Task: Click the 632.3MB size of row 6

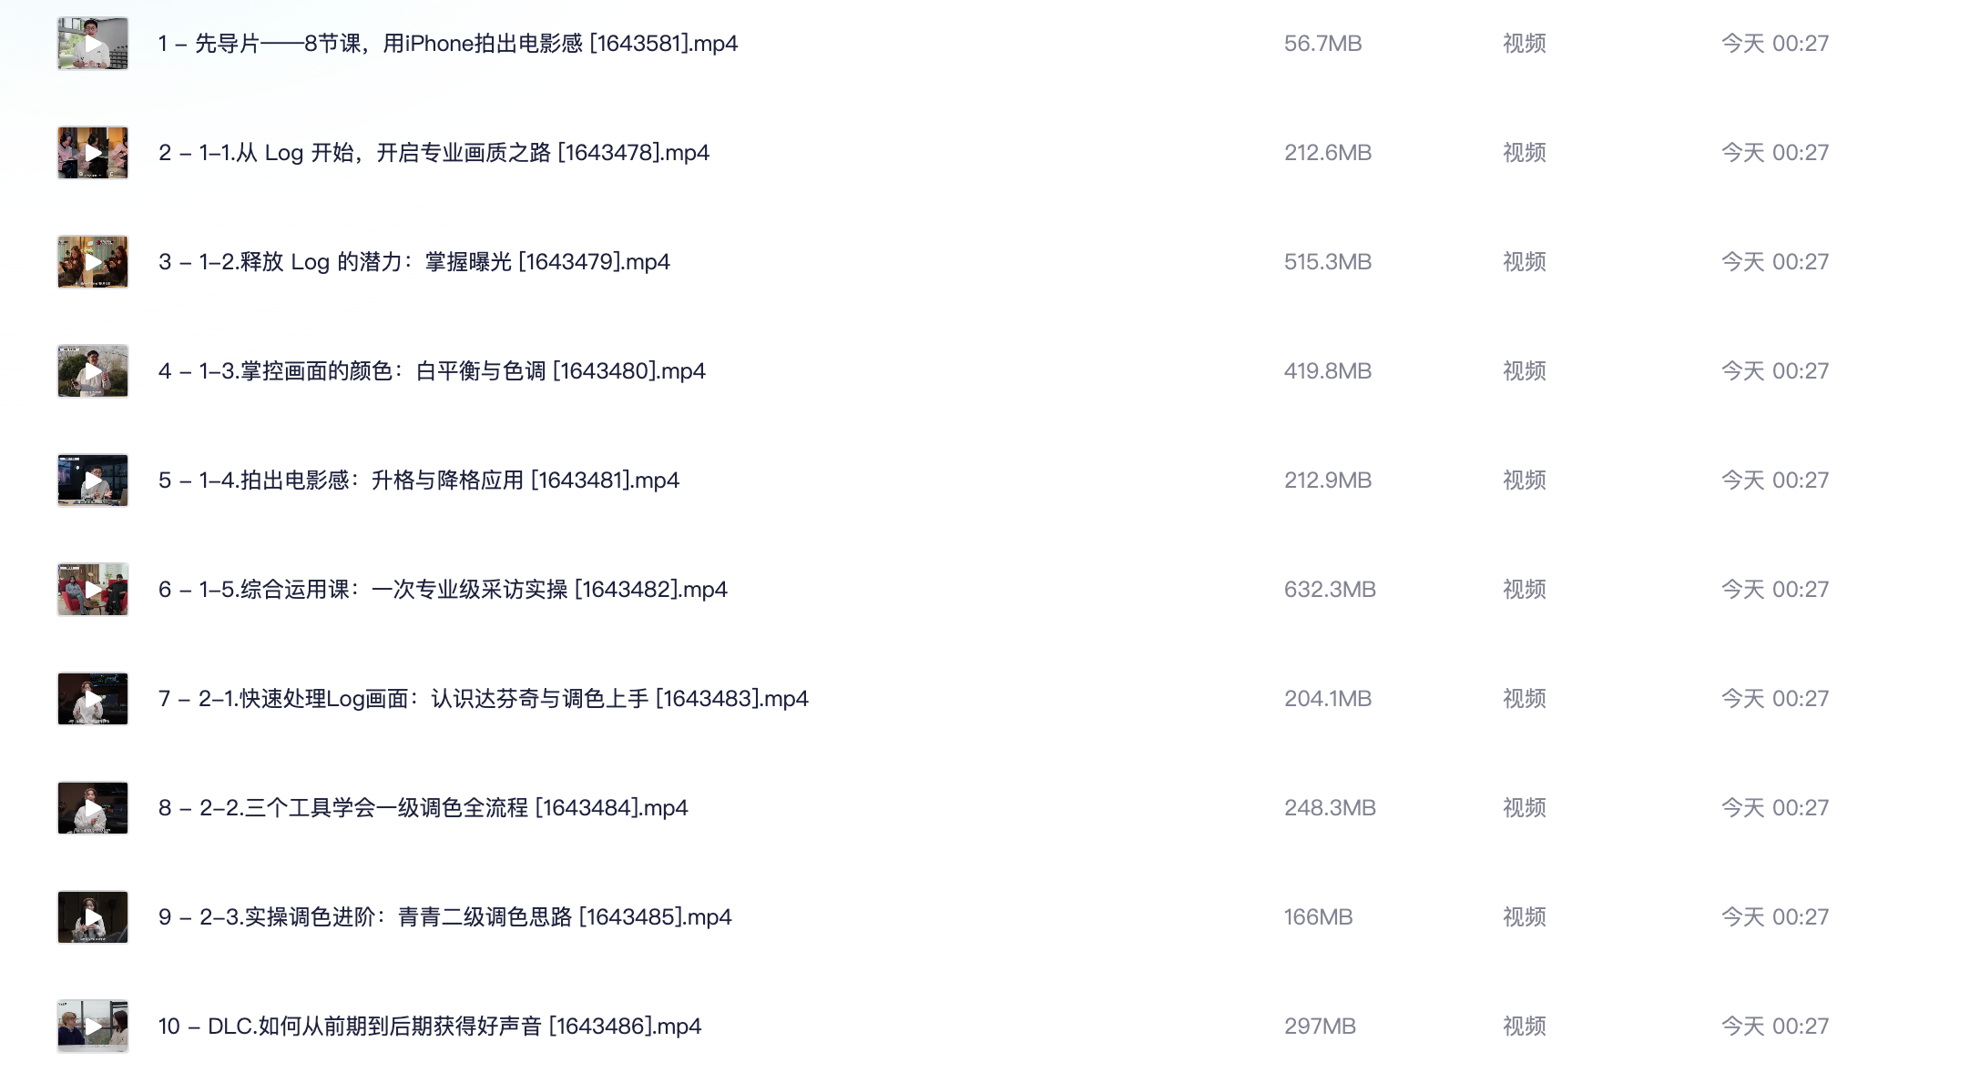Action: [x=1330, y=590]
